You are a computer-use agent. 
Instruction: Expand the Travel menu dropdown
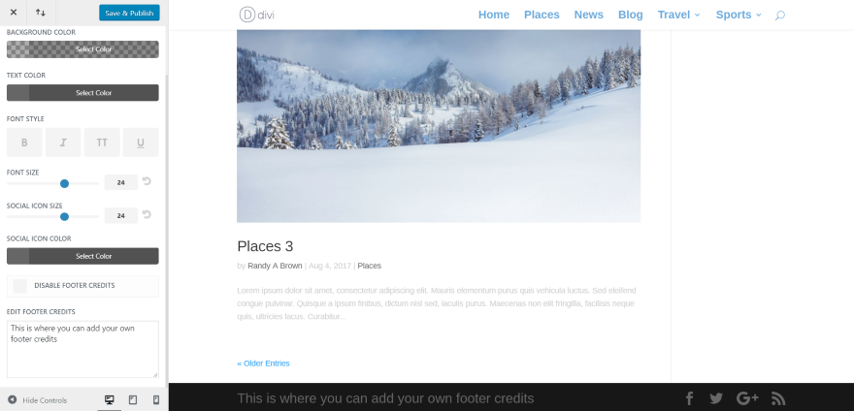(x=678, y=15)
